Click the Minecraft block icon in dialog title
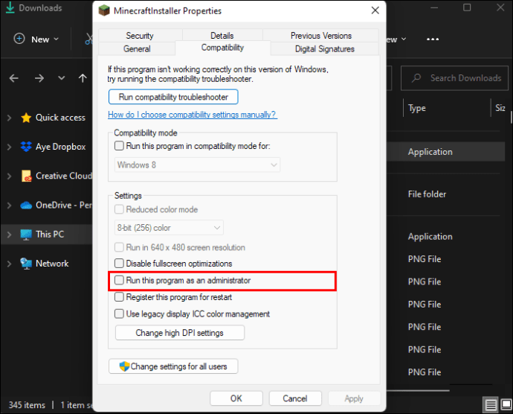 pos(104,11)
